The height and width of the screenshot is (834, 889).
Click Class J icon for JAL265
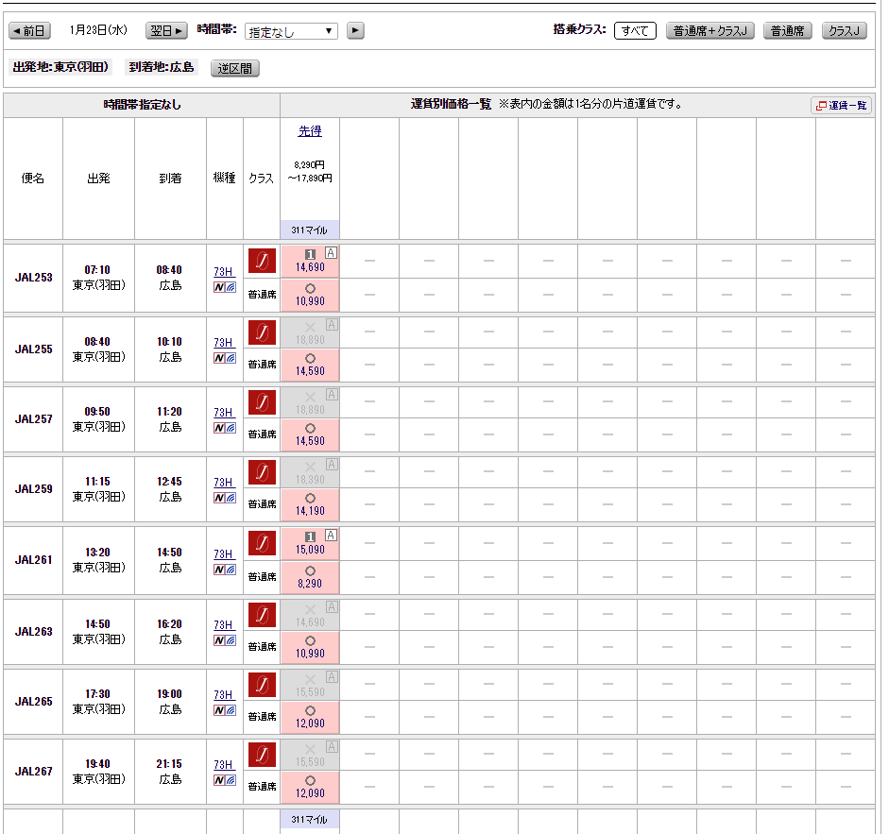click(262, 685)
